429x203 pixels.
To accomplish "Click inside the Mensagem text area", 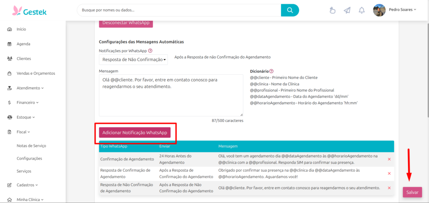I will coord(171,95).
